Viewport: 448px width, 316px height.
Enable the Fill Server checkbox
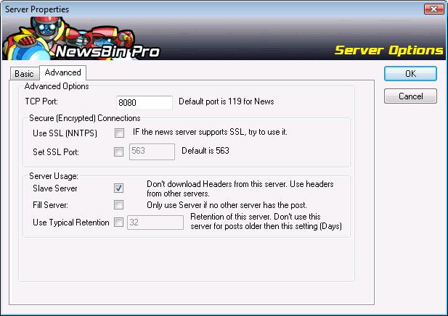[x=119, y=205]
